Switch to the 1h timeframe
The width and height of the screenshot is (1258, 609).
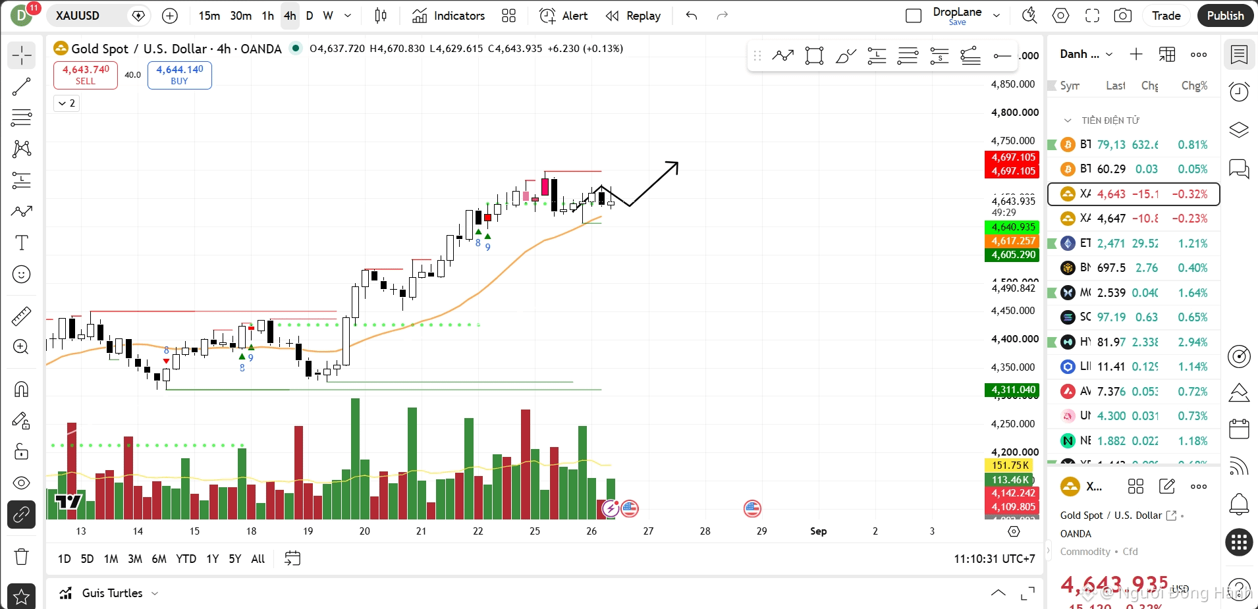pos(267,16)
